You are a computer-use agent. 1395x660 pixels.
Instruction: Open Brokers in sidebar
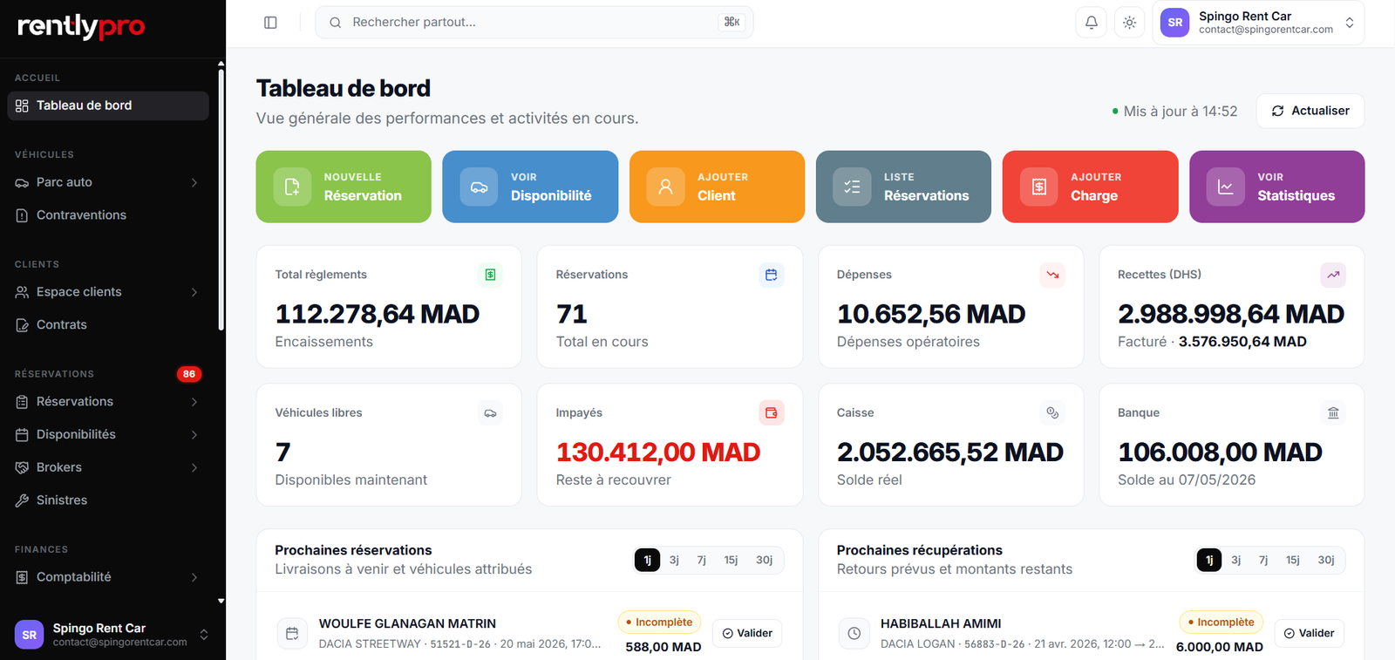[108, 467]
